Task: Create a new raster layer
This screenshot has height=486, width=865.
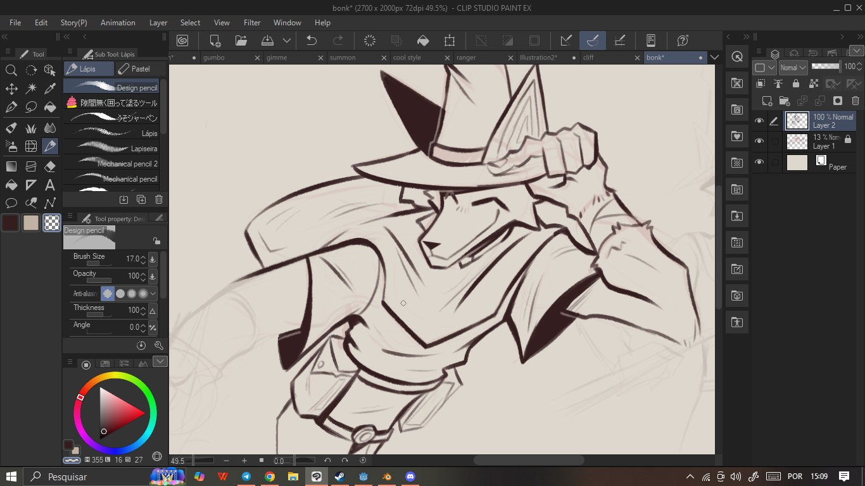Action: 767,101
